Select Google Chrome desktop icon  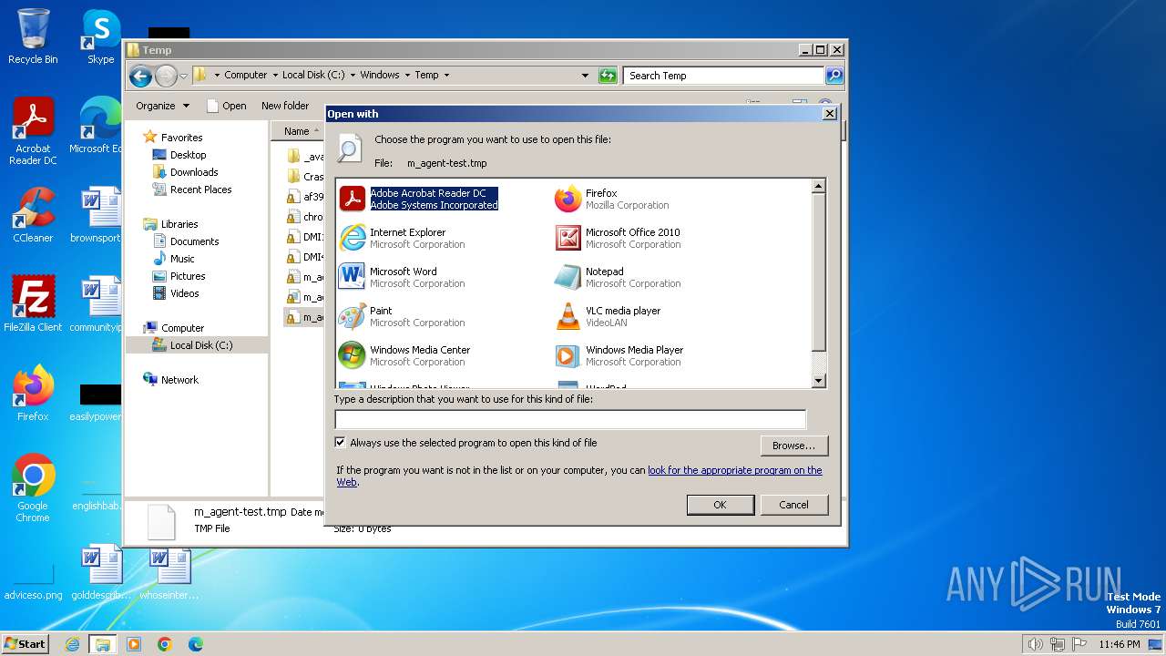[x=33, y=488]
